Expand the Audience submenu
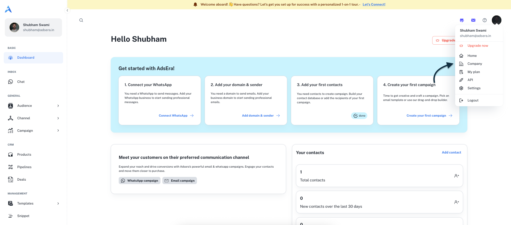This screenshot has width=511, height=225. 58,106
